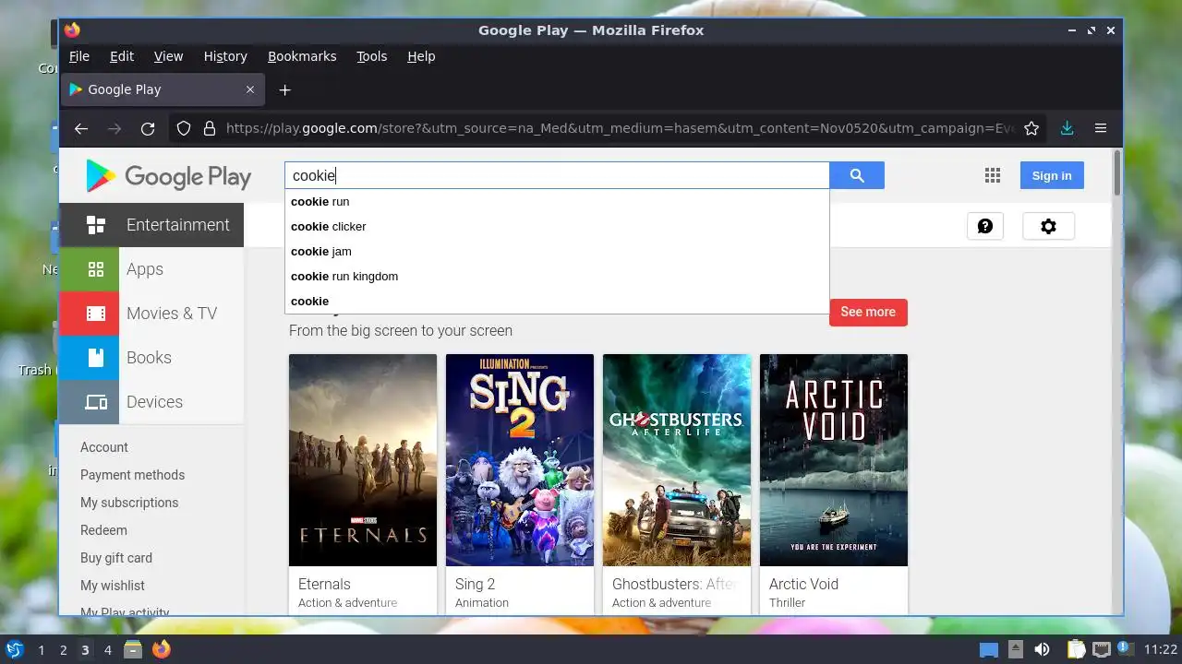1182x664 pixels.
Task: Click the shield tracking protection icon
Action: 184,128
